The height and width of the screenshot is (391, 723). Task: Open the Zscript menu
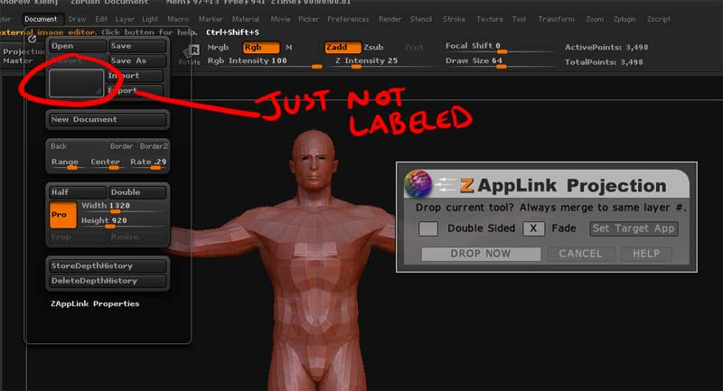(659, 19)
